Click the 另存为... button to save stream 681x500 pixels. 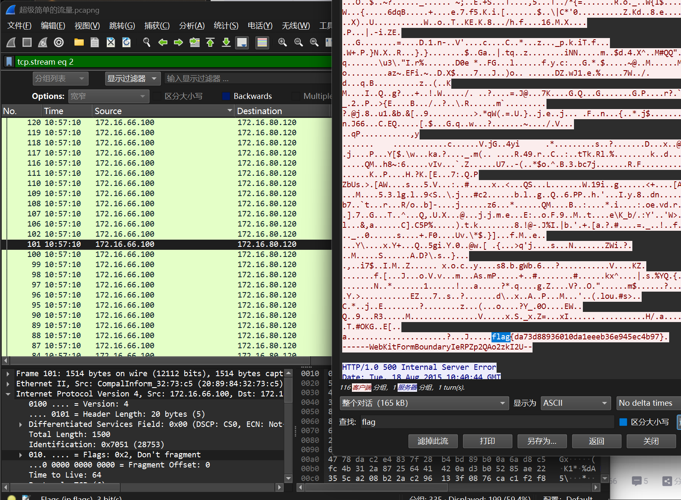coord(542,441)
